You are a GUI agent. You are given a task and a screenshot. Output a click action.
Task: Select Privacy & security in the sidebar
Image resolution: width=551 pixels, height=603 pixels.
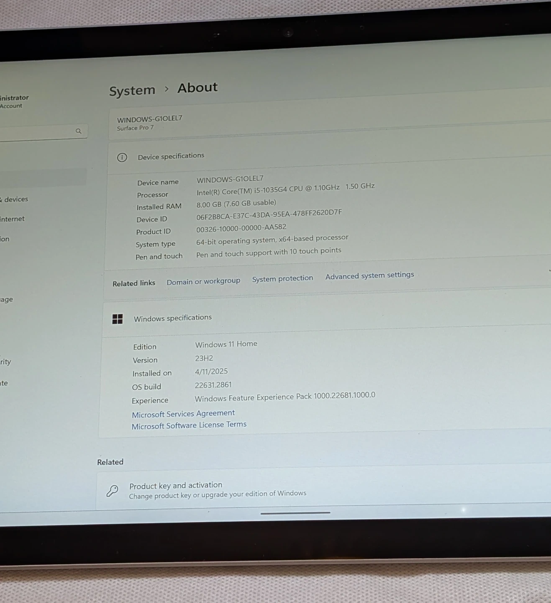[6, 362]
